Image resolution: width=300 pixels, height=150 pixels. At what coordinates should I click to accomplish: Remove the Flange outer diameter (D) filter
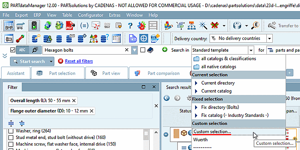[92, 111]
